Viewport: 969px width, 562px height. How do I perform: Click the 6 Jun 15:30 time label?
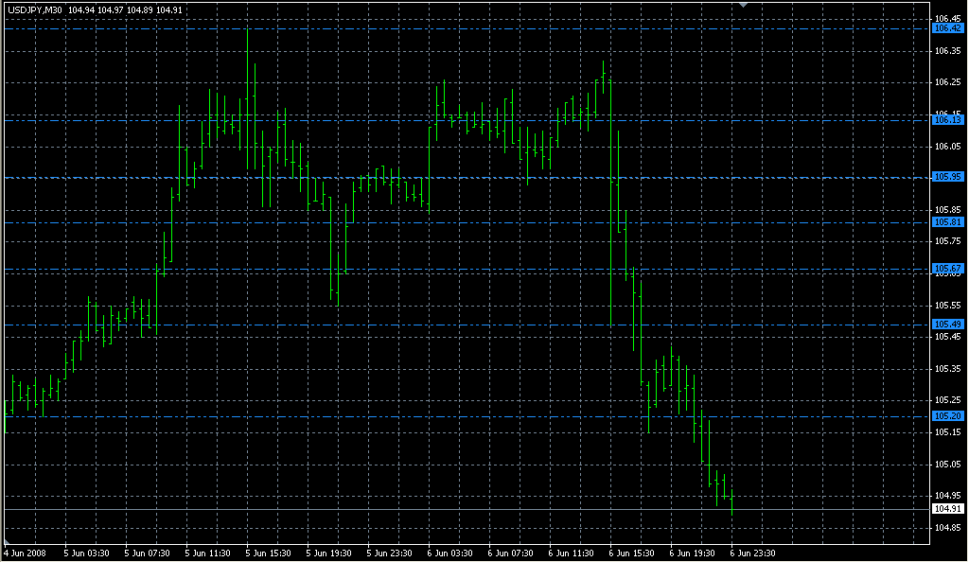(x=631, y=553)
